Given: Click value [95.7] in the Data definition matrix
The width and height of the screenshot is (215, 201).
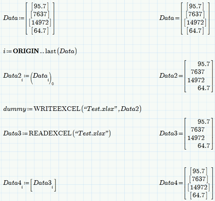Looking at the screenshot, I should pos(40,6).
